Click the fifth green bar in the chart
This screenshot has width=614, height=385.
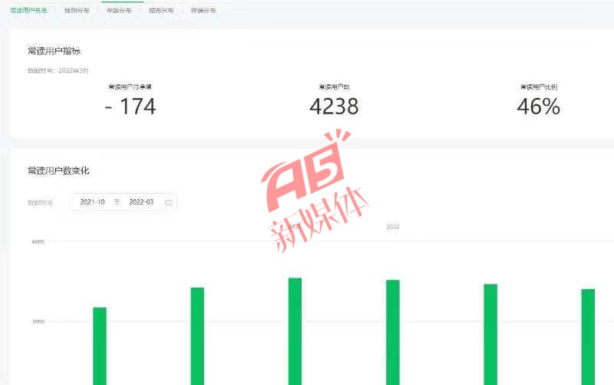[490, 334]
